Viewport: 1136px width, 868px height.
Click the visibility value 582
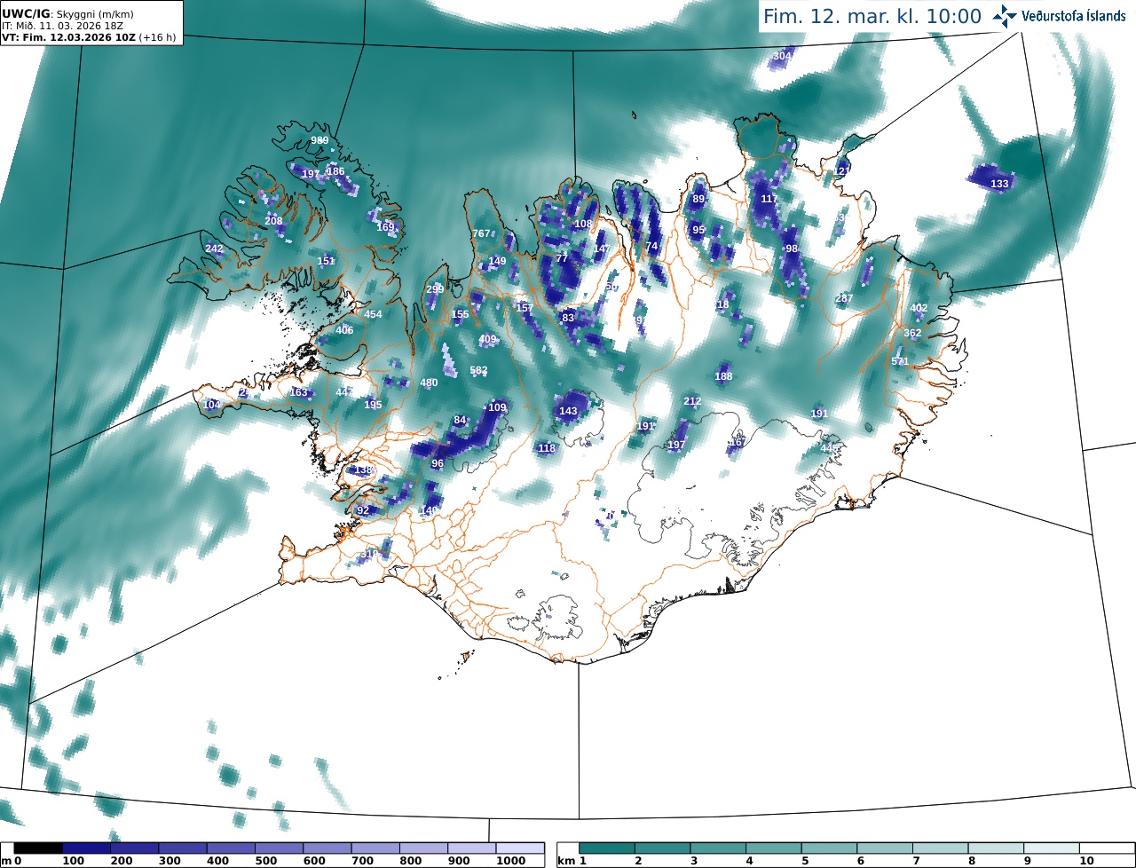tap(478, 370)
